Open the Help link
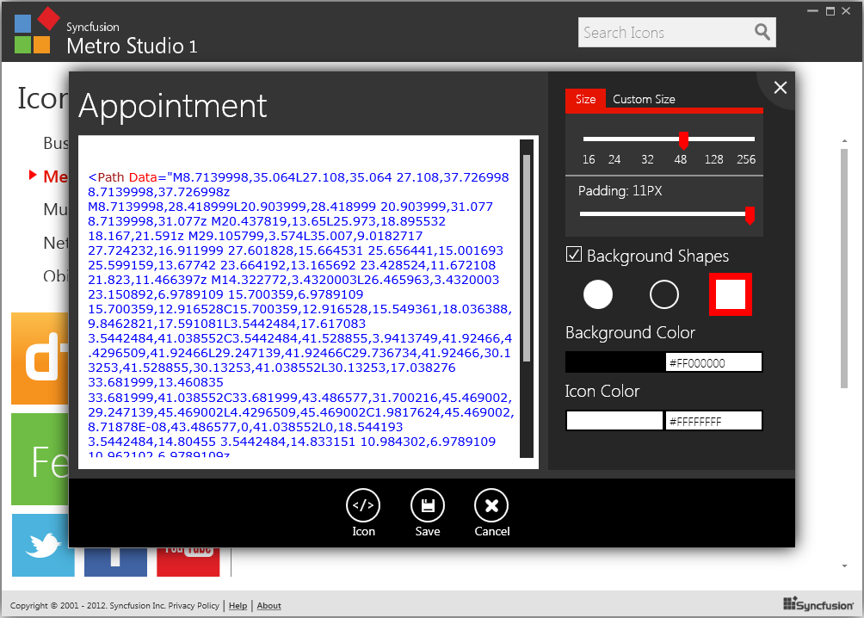 point(238,606)
